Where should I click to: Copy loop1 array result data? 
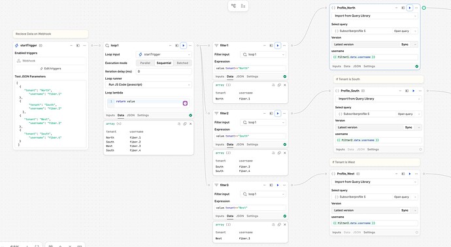coord(185,124)
